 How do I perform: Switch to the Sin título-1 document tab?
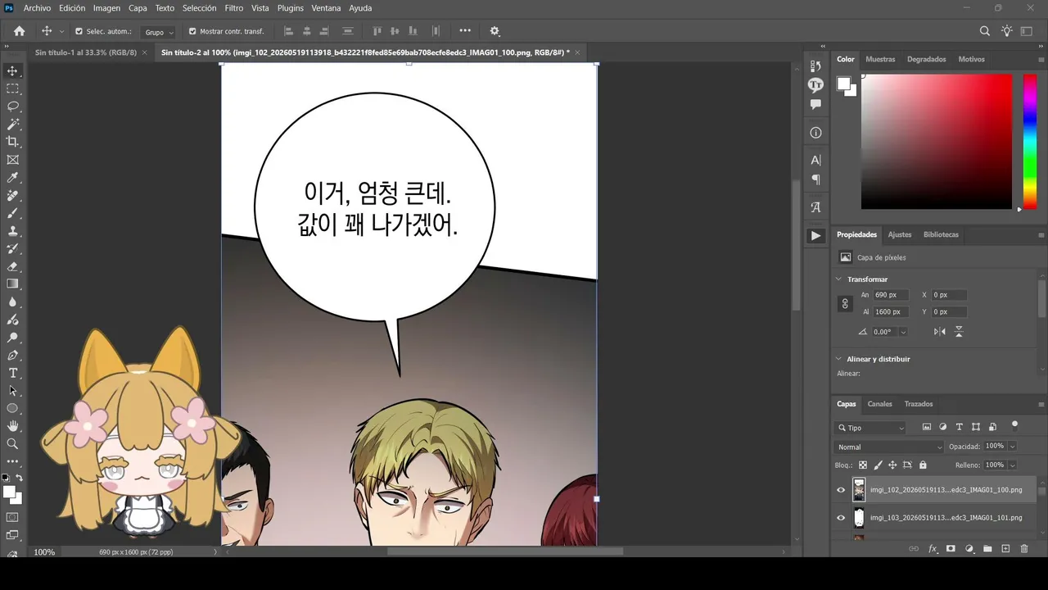pos(86,52)
